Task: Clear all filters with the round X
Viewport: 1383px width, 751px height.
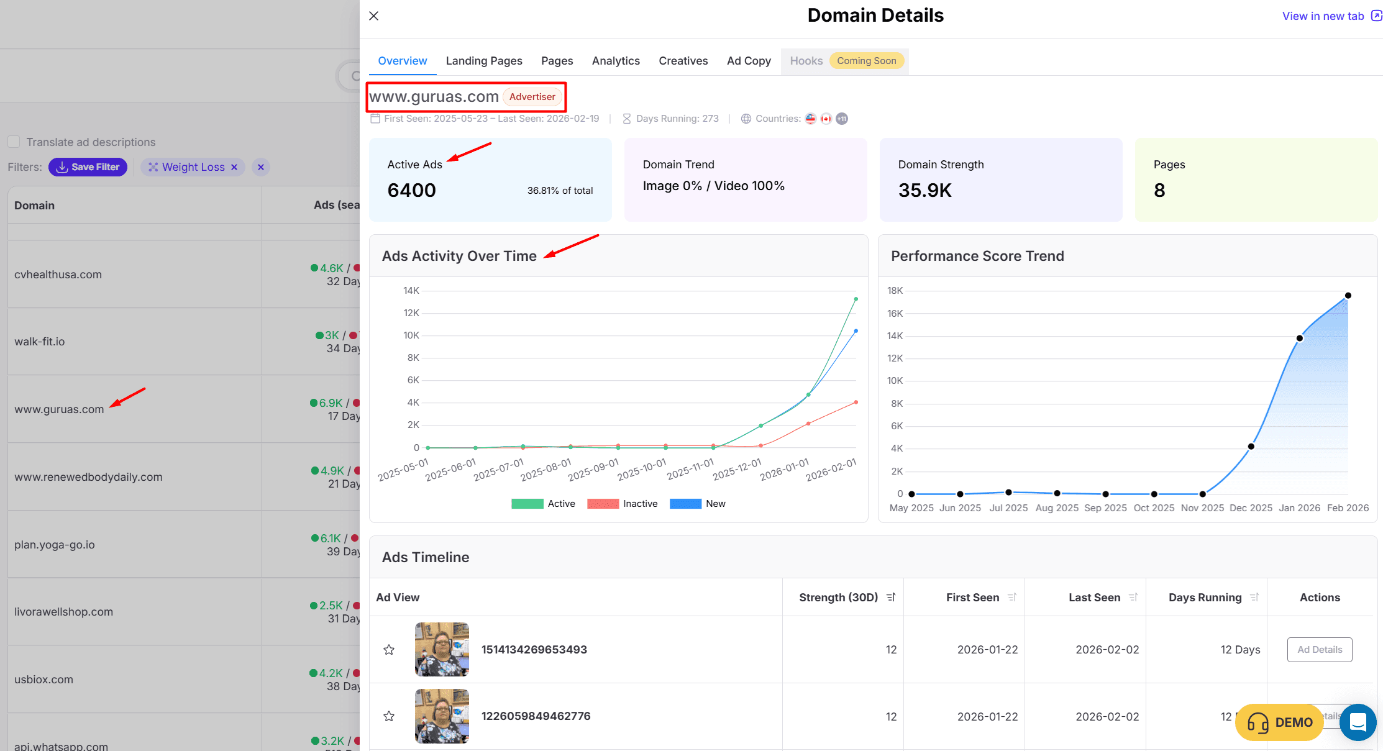Action: pos(261,167)
